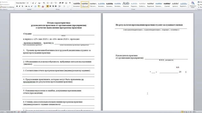Select Строгий style
Image resolution: width=202 pixels, height=113 pixels.
167,4
